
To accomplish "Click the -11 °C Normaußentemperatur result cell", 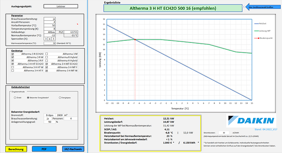I will (x=71, y=35).
